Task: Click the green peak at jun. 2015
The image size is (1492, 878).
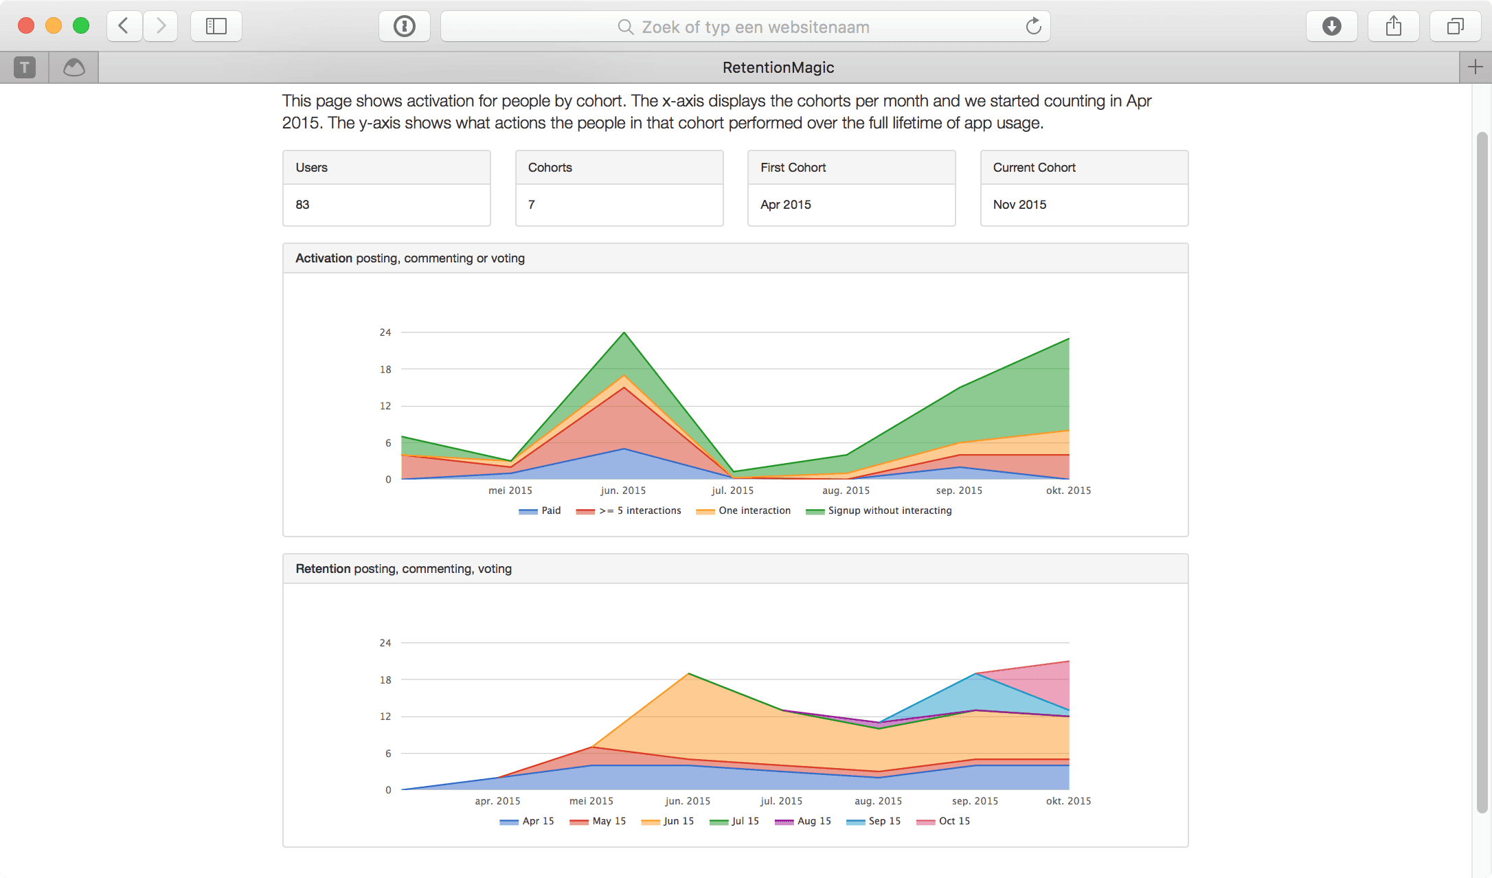Action: (x=624, y=334)
